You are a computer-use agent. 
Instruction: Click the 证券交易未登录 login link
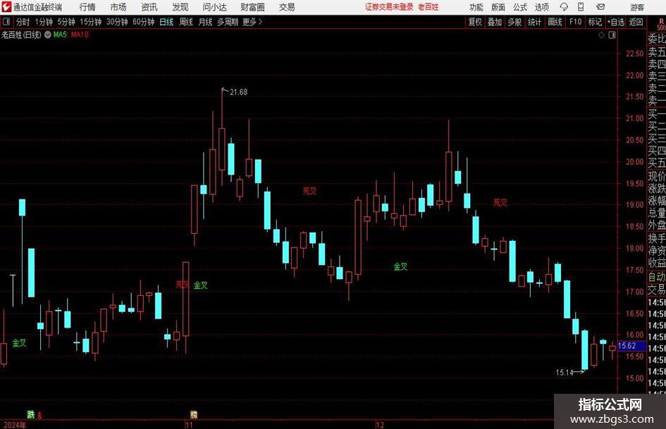tap(389, 7)
